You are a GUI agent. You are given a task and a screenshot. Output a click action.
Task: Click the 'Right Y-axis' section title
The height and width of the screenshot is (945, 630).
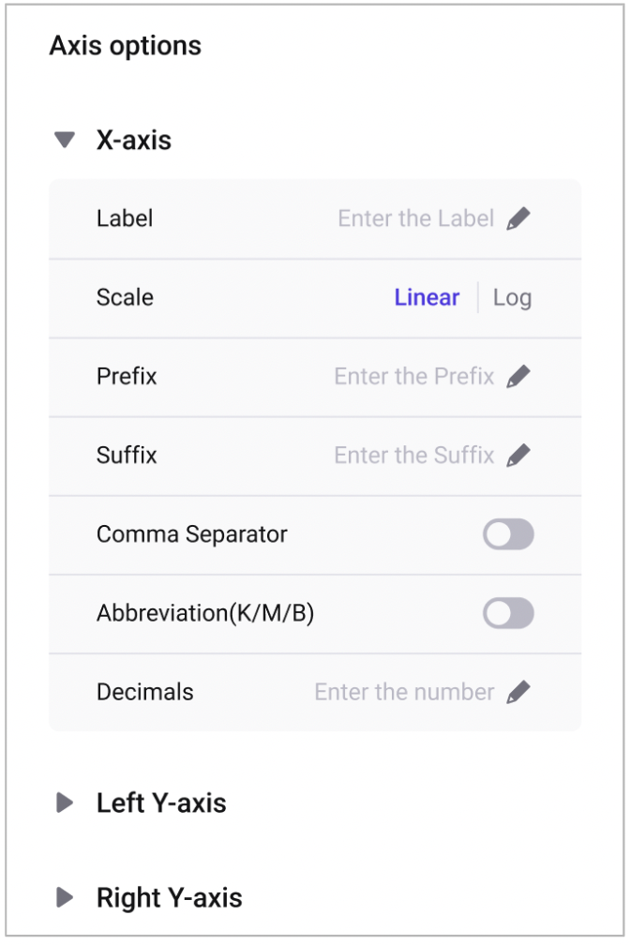tap(169, 898)
